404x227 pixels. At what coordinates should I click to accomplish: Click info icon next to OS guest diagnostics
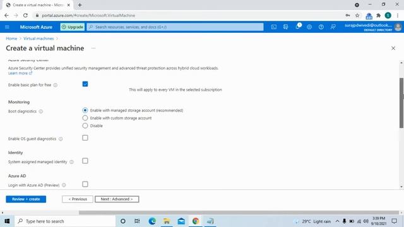pyautogui.click(x=61, y=139)
